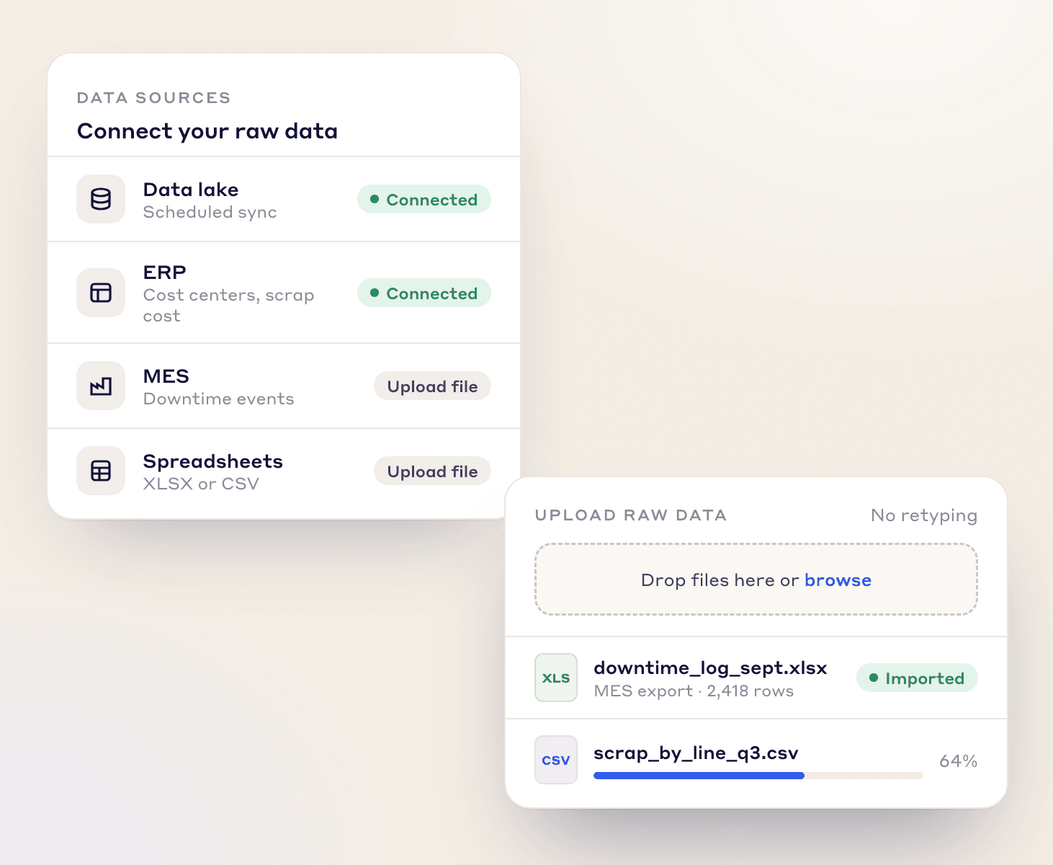Click 'Cost centers, scrap cost' description
The image size is (1053, 865).
pos(229,306)
